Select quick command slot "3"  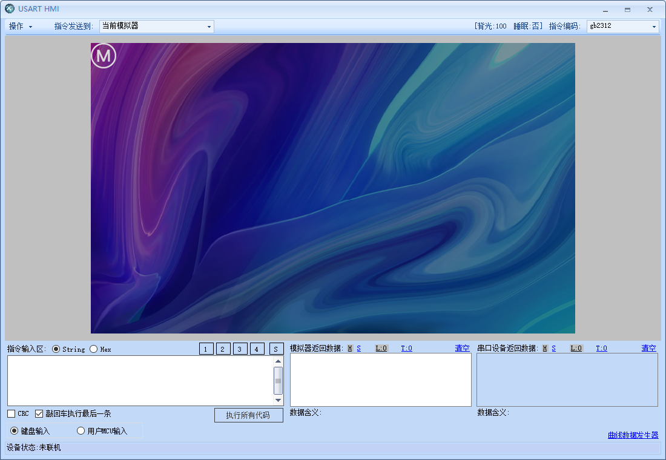coord(239,349)
